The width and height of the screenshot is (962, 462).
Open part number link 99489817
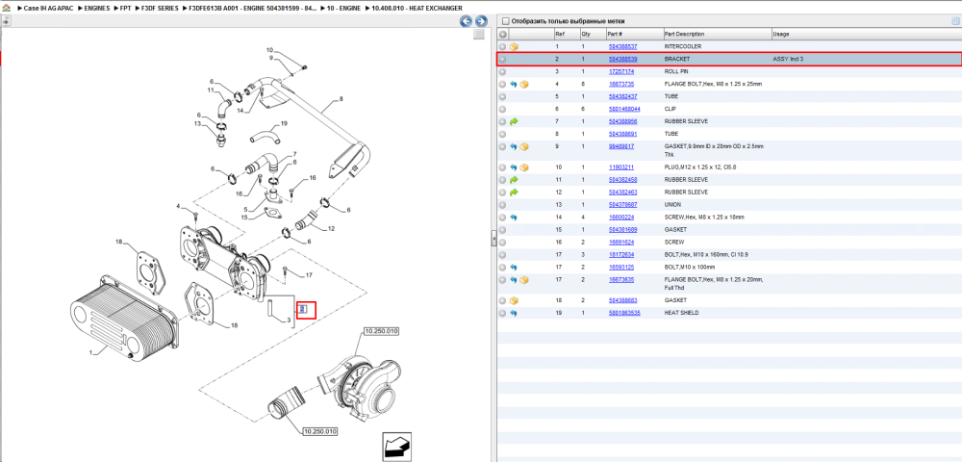(620, 147)
